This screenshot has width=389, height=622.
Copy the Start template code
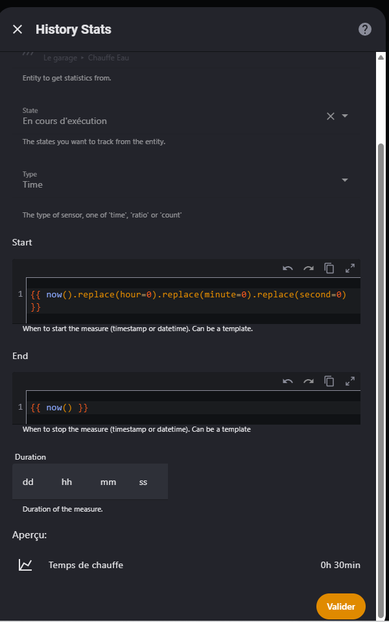[329, 268]
